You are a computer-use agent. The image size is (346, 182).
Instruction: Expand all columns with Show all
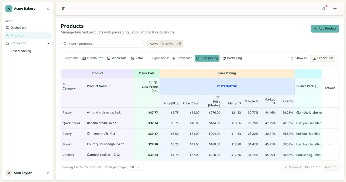click(x=299, y=58)
